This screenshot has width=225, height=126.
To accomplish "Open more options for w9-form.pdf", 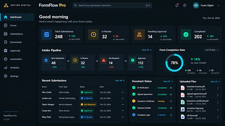I will (218, 117).
